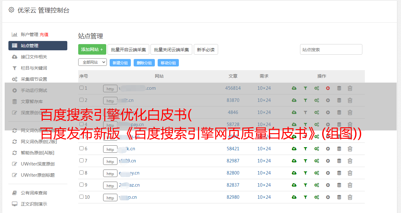The image size is (401, 213).
Task: Open database icon in row 2
Action: (339, 100)
